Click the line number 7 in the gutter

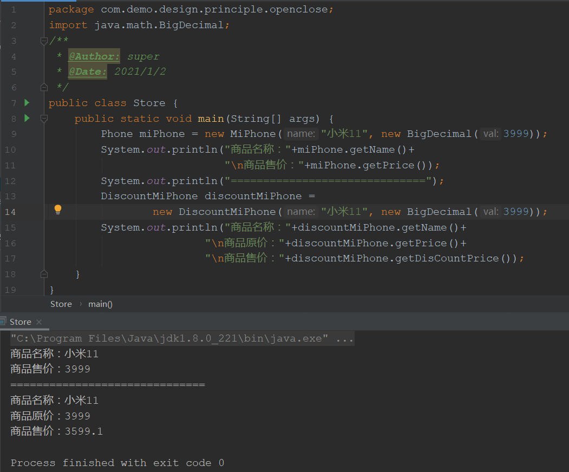click(14, 103)
